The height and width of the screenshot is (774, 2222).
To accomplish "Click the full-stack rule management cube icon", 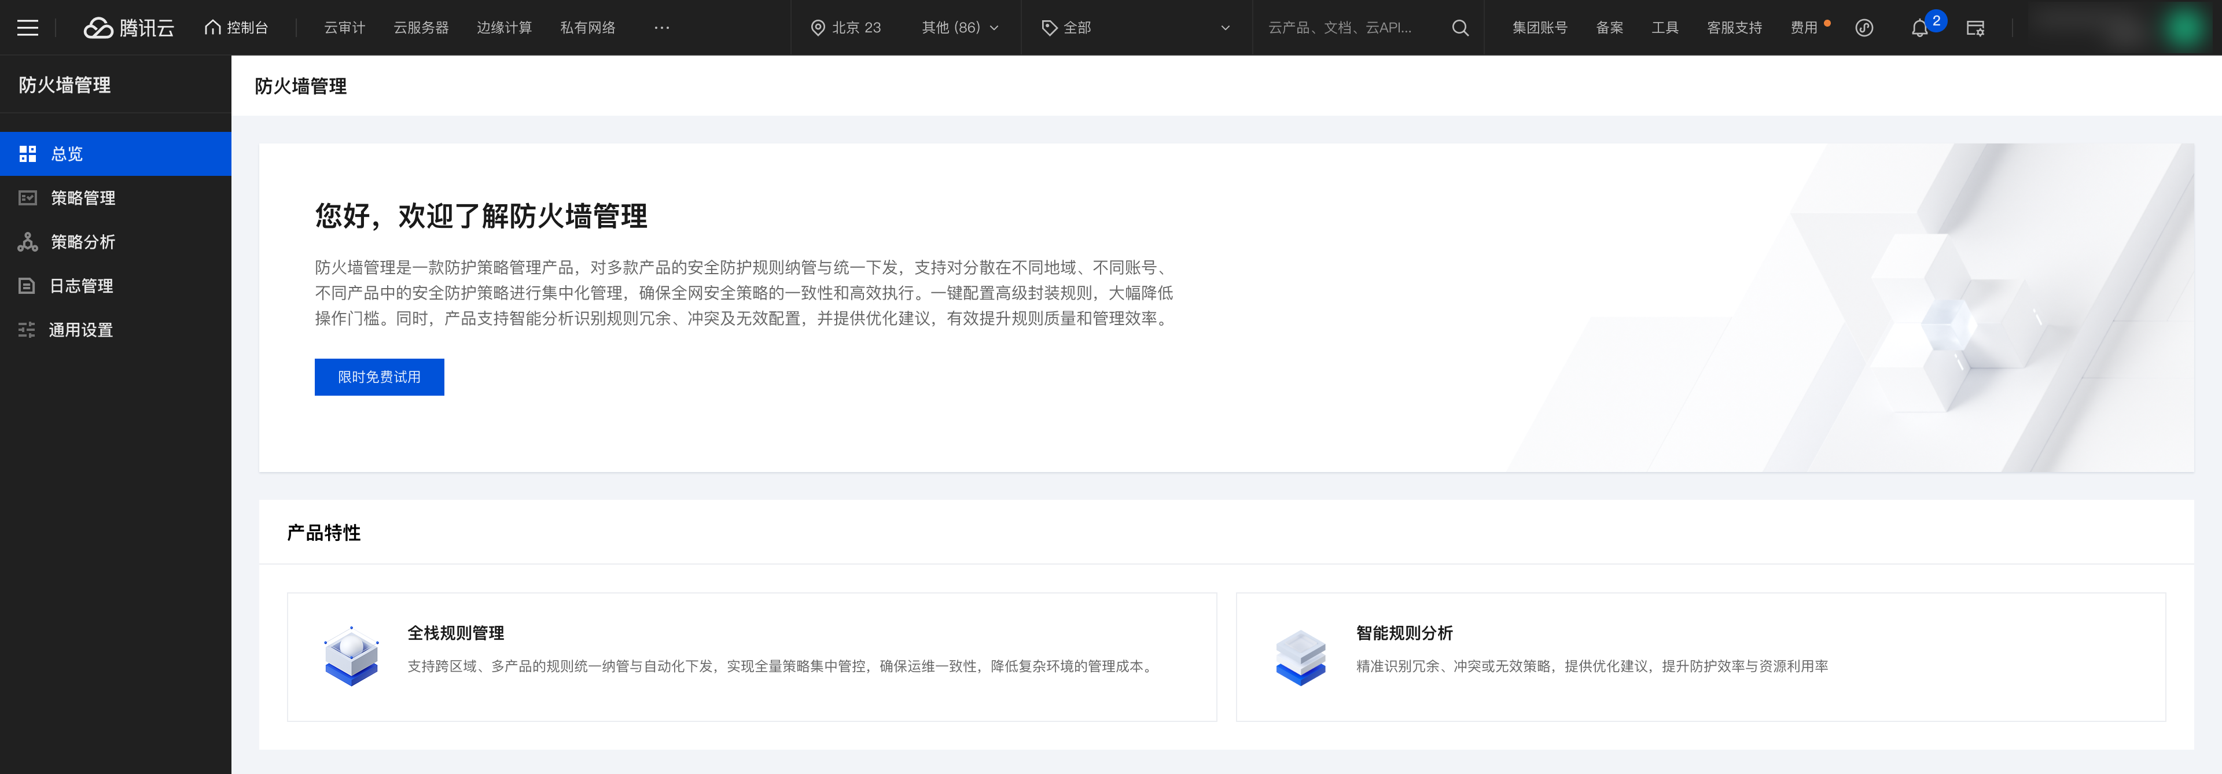I will click(x=351, y=657).
